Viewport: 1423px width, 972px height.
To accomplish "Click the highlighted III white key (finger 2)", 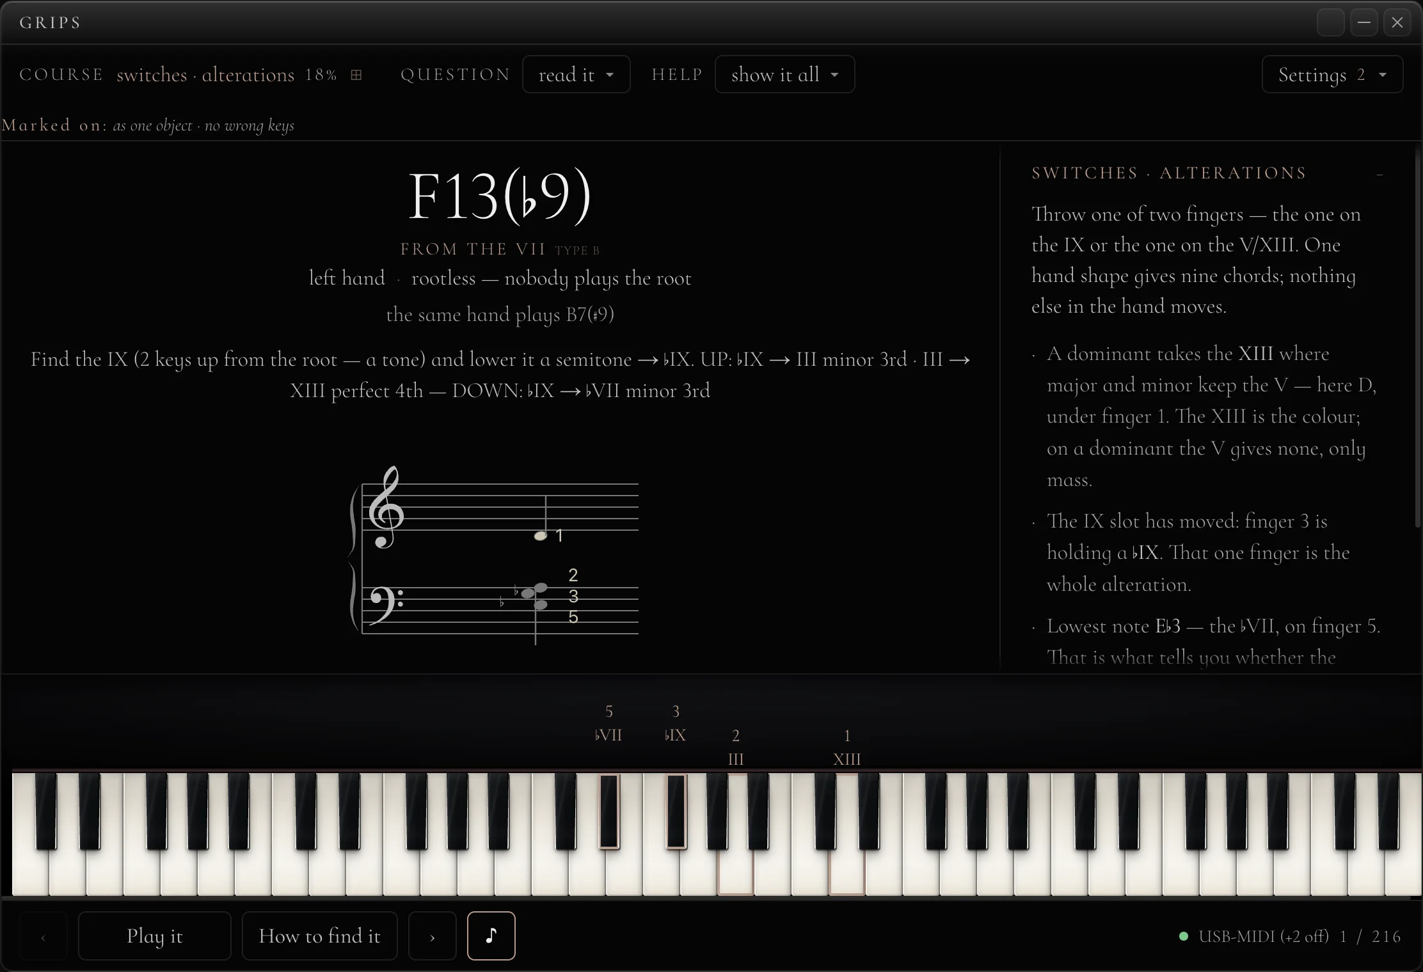I will pos(736,873).
